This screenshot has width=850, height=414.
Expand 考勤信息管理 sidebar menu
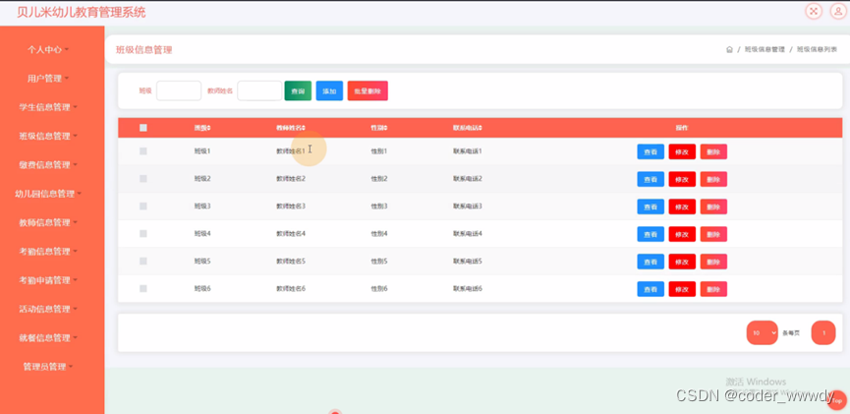(48, 251)
